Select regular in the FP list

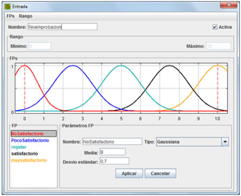pos(19,147)
